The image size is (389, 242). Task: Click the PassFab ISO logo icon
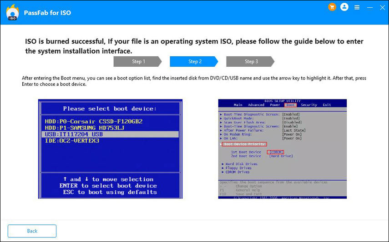[12, 13]
